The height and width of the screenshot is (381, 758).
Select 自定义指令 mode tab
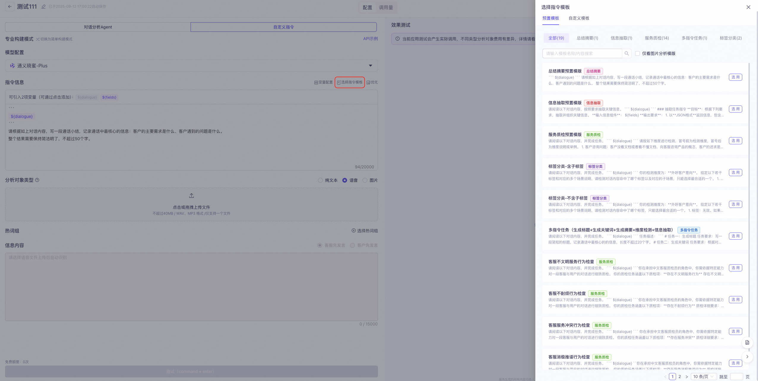(284, 27)
